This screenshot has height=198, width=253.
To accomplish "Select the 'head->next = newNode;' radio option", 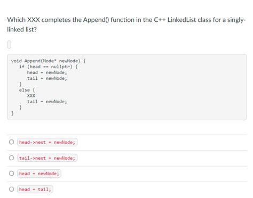I will pyautogui.click(x=12, y=142).
